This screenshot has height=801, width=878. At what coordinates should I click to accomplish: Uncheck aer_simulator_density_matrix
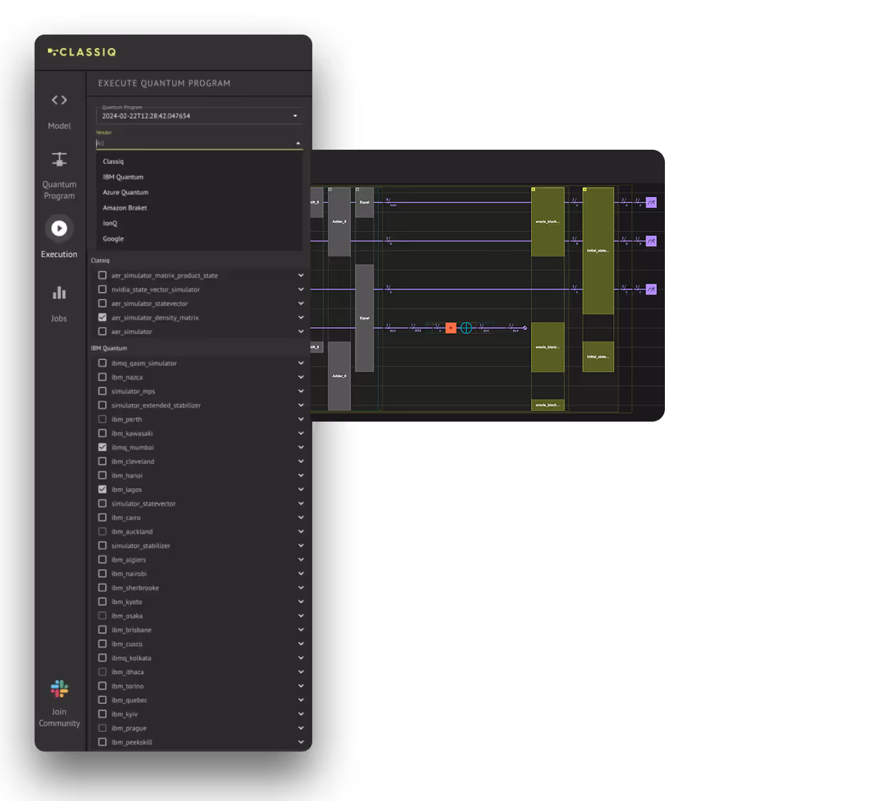click(x=102, y=317)
